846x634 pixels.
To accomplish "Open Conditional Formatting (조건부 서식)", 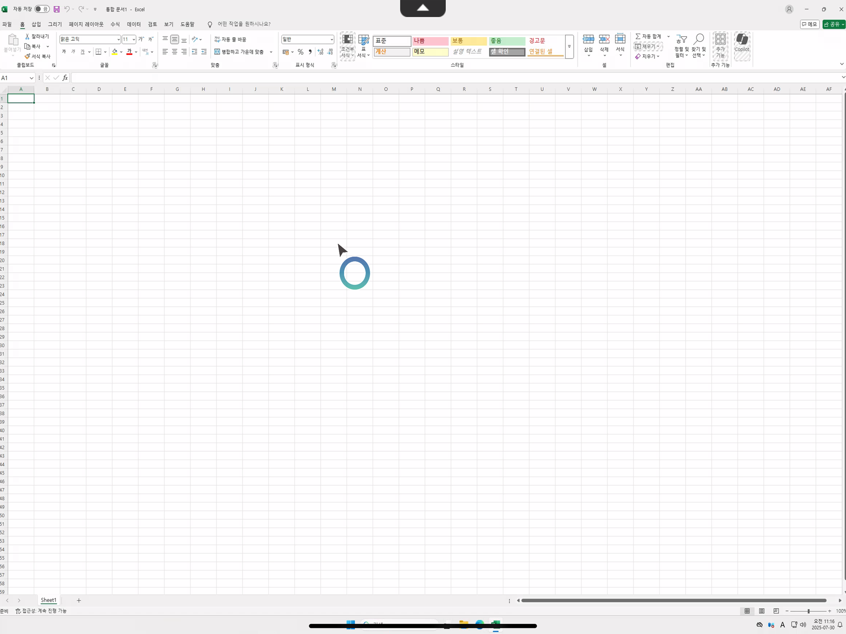I will click(347, 46).
